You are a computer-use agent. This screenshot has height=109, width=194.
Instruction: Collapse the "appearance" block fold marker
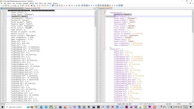[x=105, y=12]
